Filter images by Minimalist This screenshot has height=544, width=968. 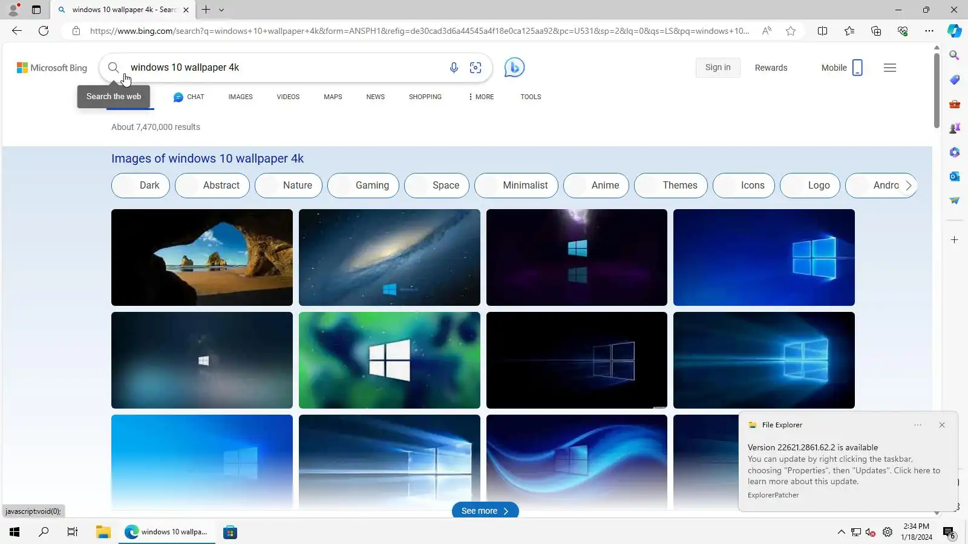(516, 186)
